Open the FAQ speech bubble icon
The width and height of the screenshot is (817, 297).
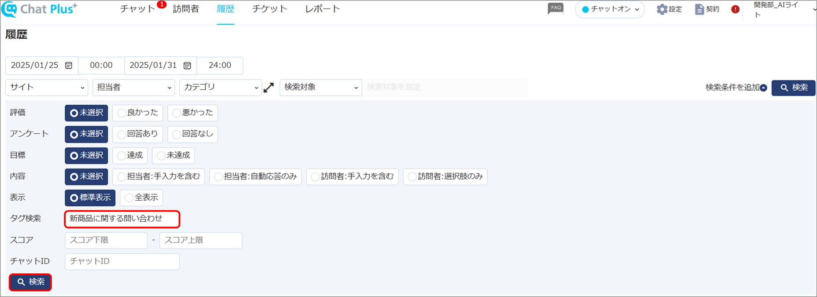click(x=556, y=9)
